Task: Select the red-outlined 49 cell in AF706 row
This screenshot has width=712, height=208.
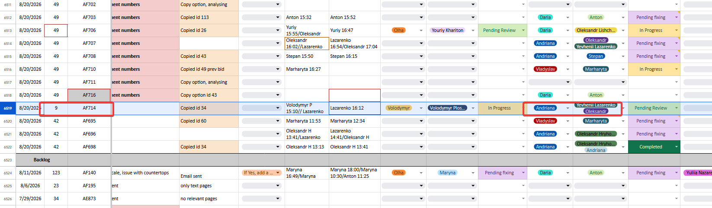Action: [x=56, y=31]
